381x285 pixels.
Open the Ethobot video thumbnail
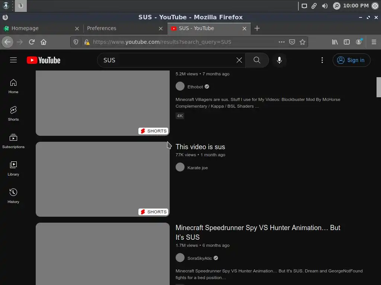(103, 103)
